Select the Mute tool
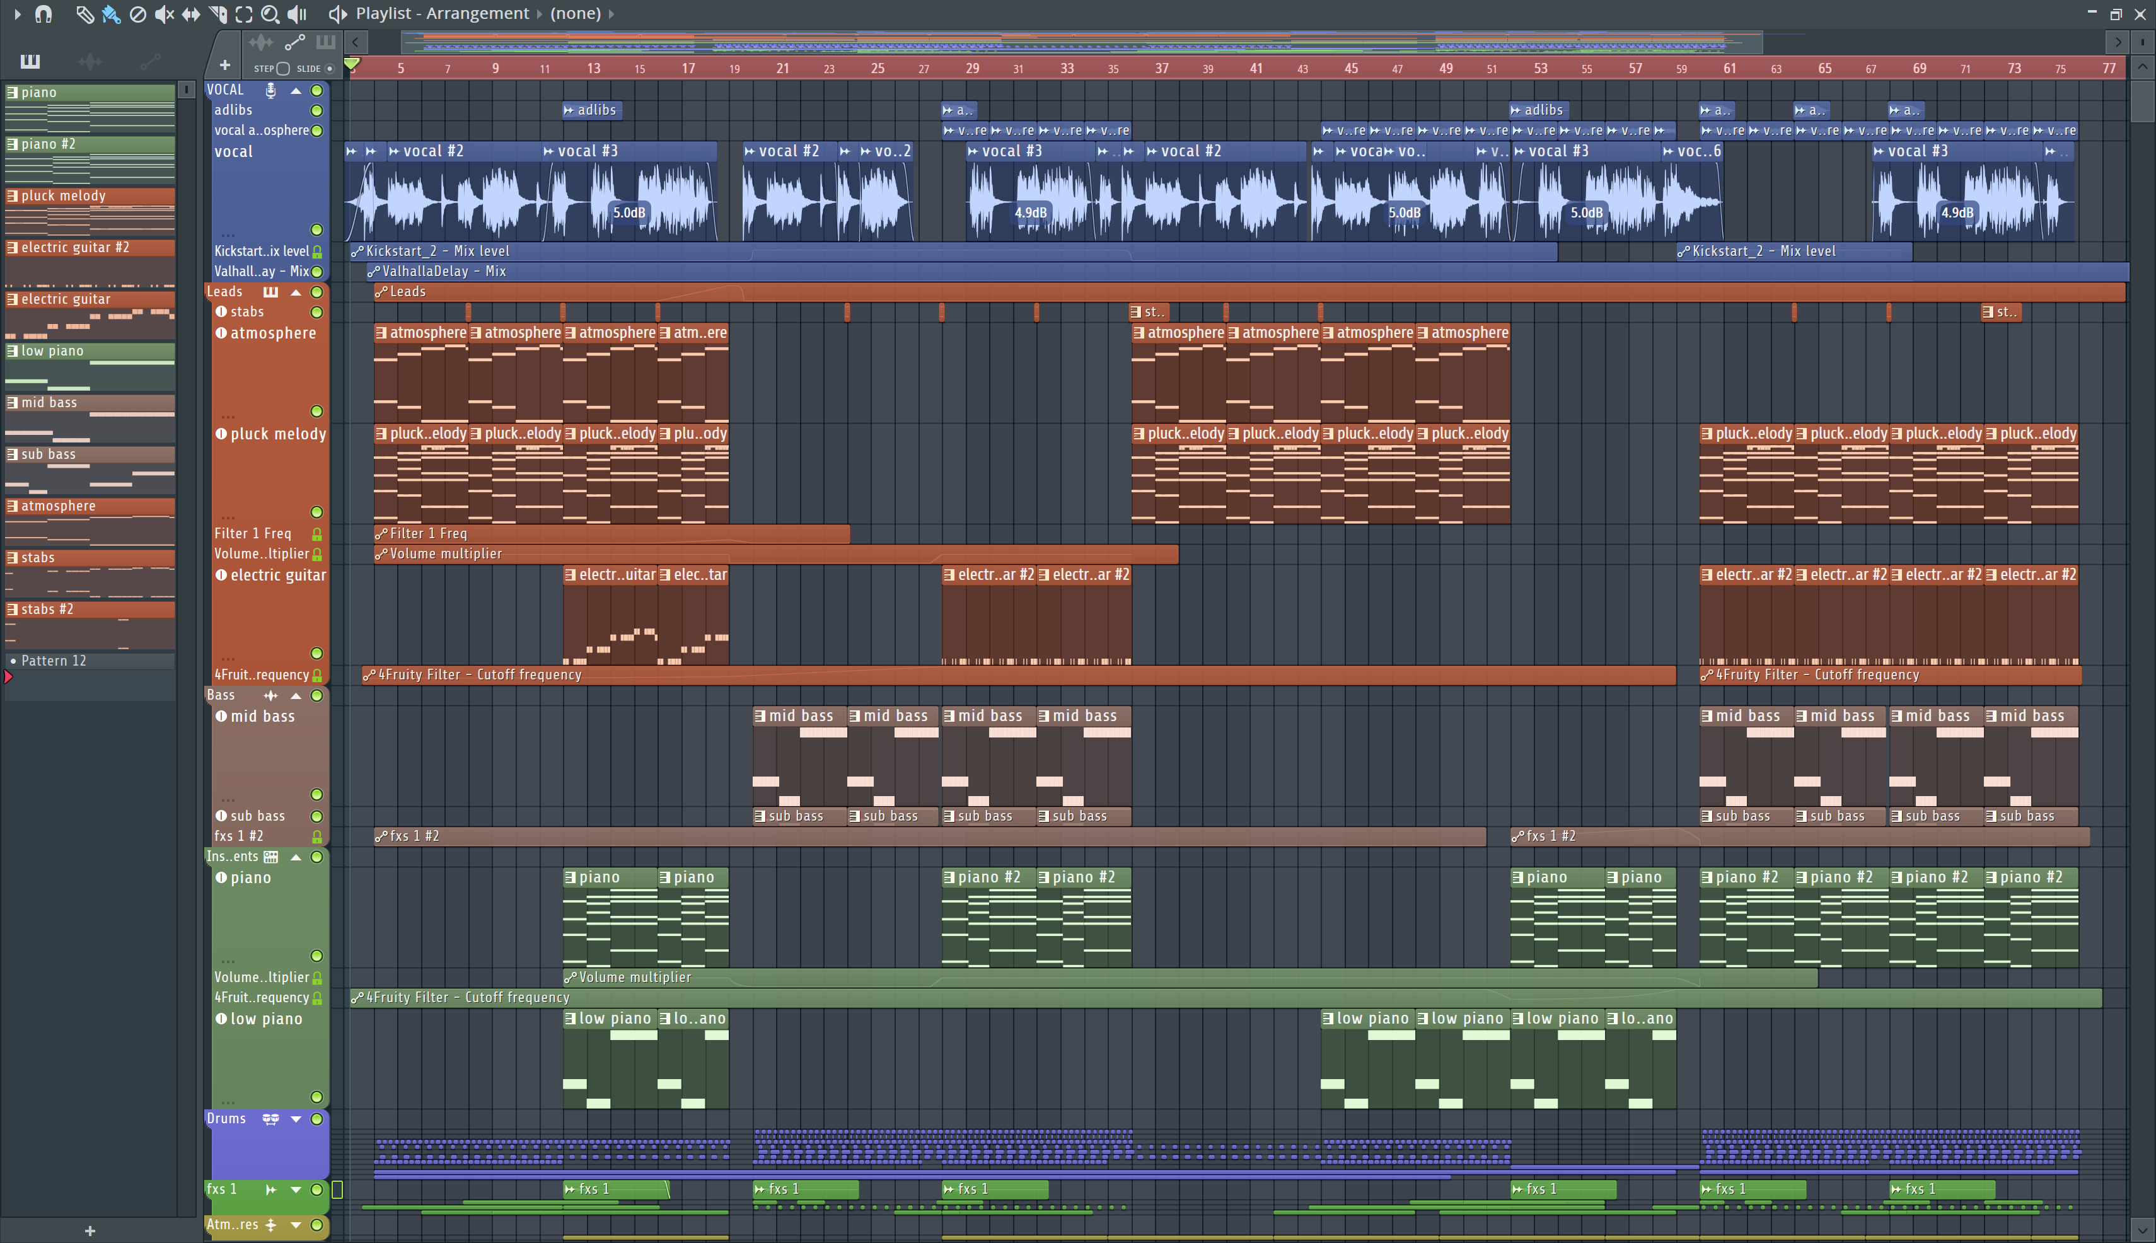This screenshot has height=1243, width=2156. (x=164, y=14)
